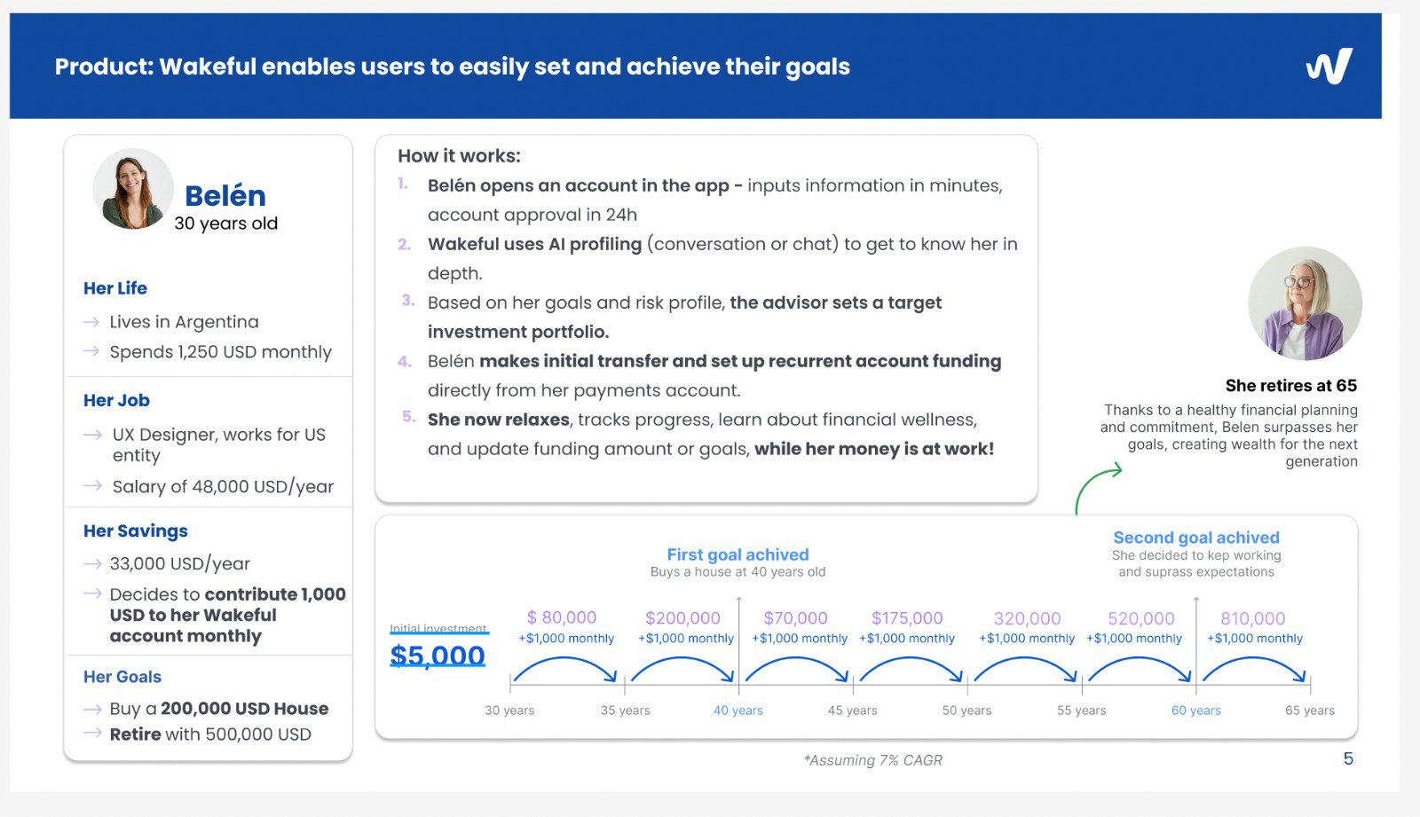The image size is (1420, 817).
Task: Click the arrow bullet beside Lives in Argentina
Action: (91, 322)
